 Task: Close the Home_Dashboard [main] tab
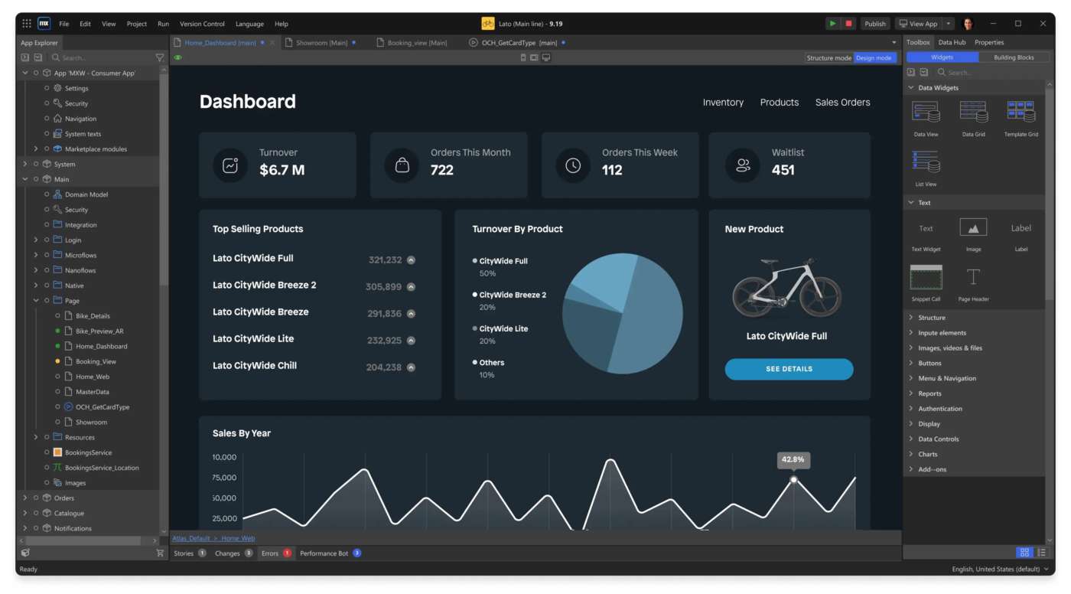(272, 43)
